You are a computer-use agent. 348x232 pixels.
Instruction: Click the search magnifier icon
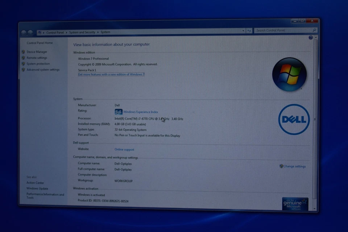click(314, 30)
